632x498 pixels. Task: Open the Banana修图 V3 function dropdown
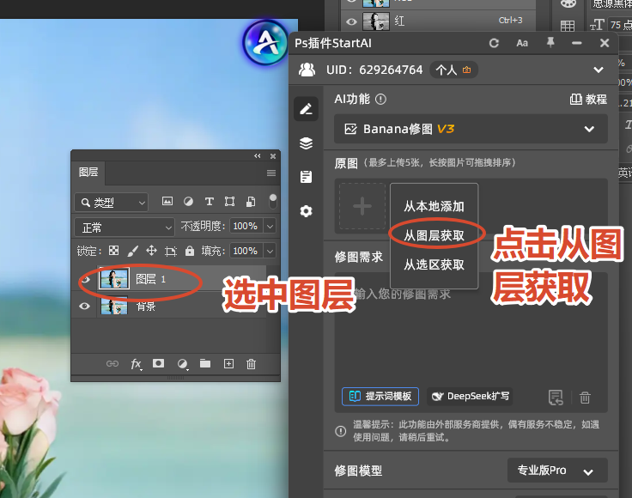471,129
